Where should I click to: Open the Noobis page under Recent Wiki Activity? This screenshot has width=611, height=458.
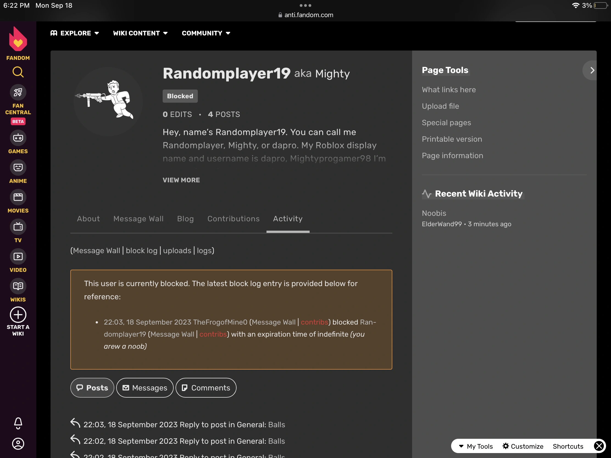(x=434, y=213)
